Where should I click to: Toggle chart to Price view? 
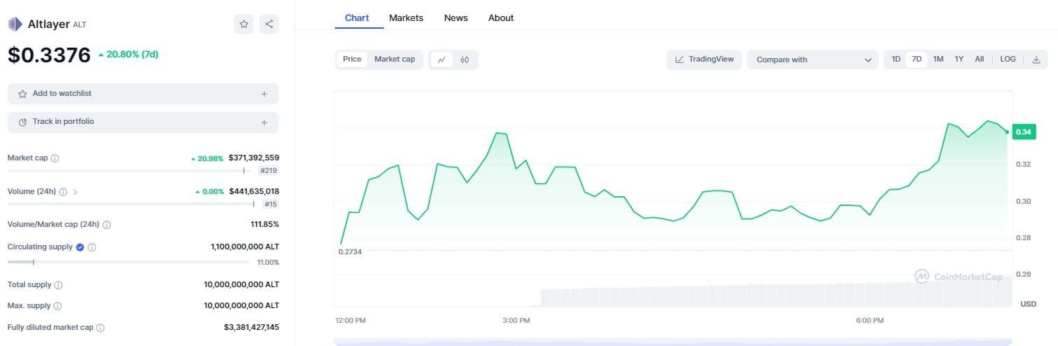click(352, 60)
